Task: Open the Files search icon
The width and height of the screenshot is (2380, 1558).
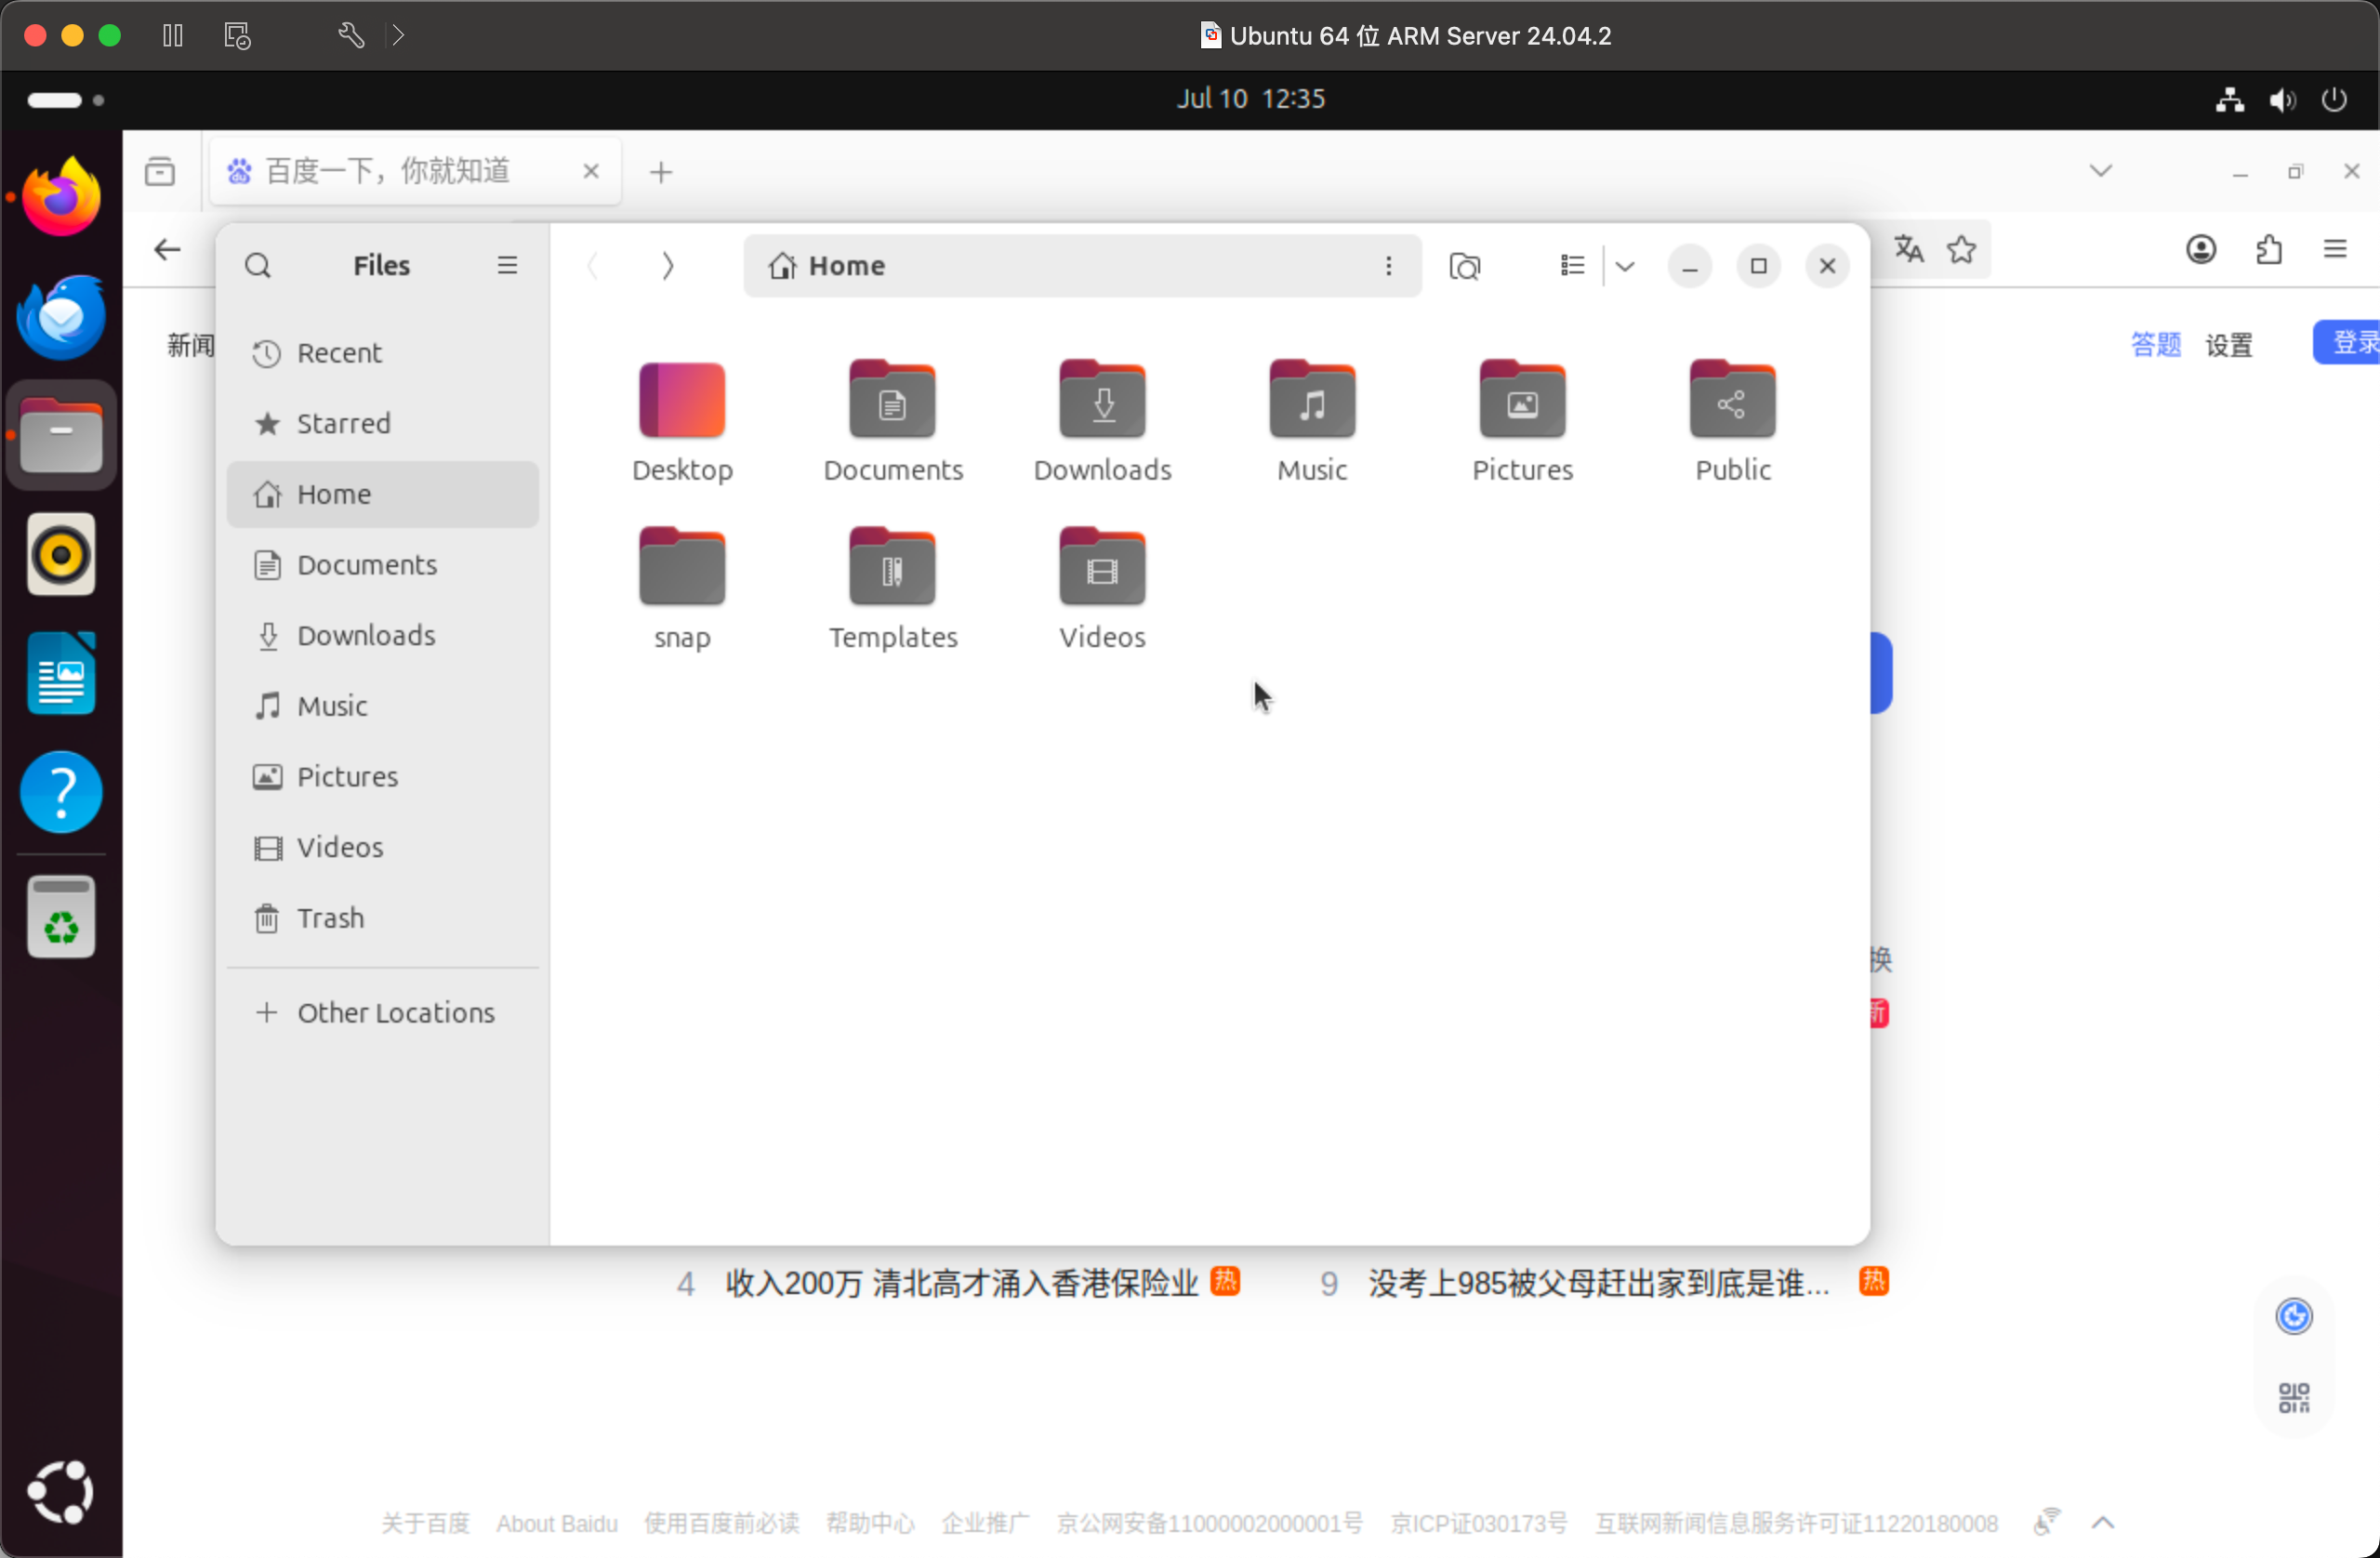Action: 258,265
